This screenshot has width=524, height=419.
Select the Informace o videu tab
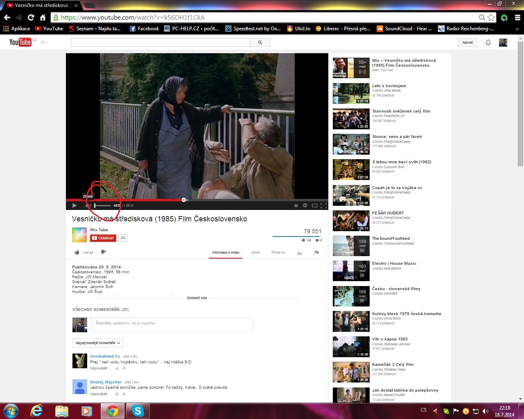pyautogui.click(x=226, y=252)
